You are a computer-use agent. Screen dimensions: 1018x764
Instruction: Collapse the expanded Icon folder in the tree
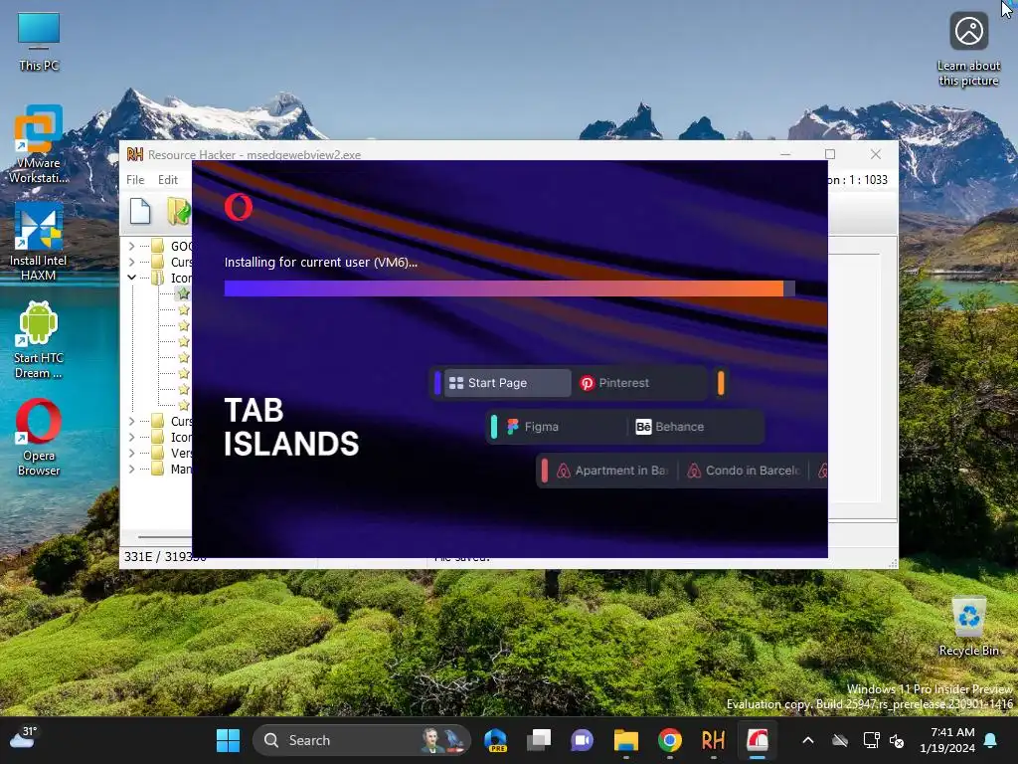pyautogui.click(x=132, y=278)
